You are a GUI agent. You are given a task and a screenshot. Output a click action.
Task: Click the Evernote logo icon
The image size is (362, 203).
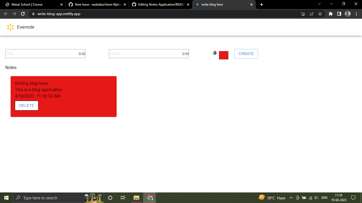tap(10, 27)
